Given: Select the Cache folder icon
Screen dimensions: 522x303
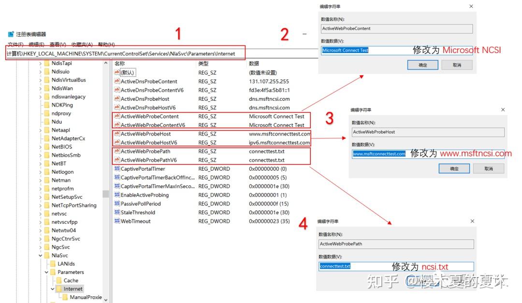Looking at the screenshot, I should (x=59, y=280).
